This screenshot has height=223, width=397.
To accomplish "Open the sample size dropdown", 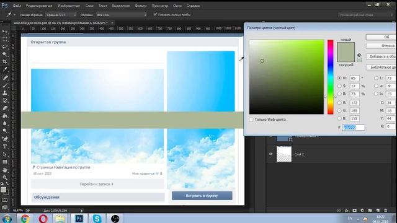I will coord(61,15).
